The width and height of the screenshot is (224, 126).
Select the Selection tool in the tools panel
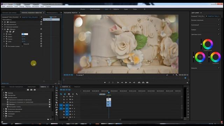click(x=57, y=88)
